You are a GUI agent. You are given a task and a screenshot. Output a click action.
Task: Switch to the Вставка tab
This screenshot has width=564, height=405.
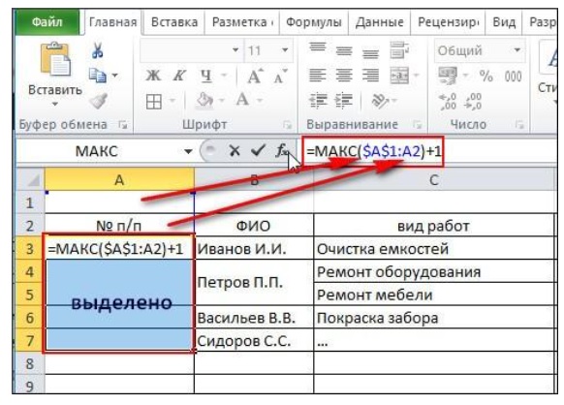[x=174, y=22]
